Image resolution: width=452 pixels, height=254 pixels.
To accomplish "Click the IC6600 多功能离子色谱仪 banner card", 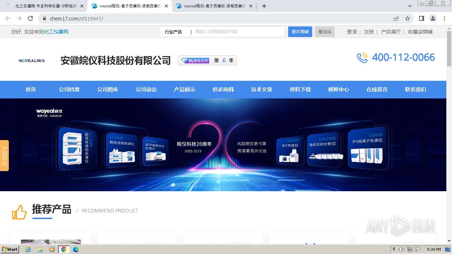I will 367,147.
